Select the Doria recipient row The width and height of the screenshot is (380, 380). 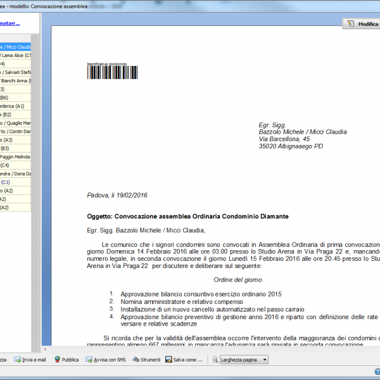(15, 174)
